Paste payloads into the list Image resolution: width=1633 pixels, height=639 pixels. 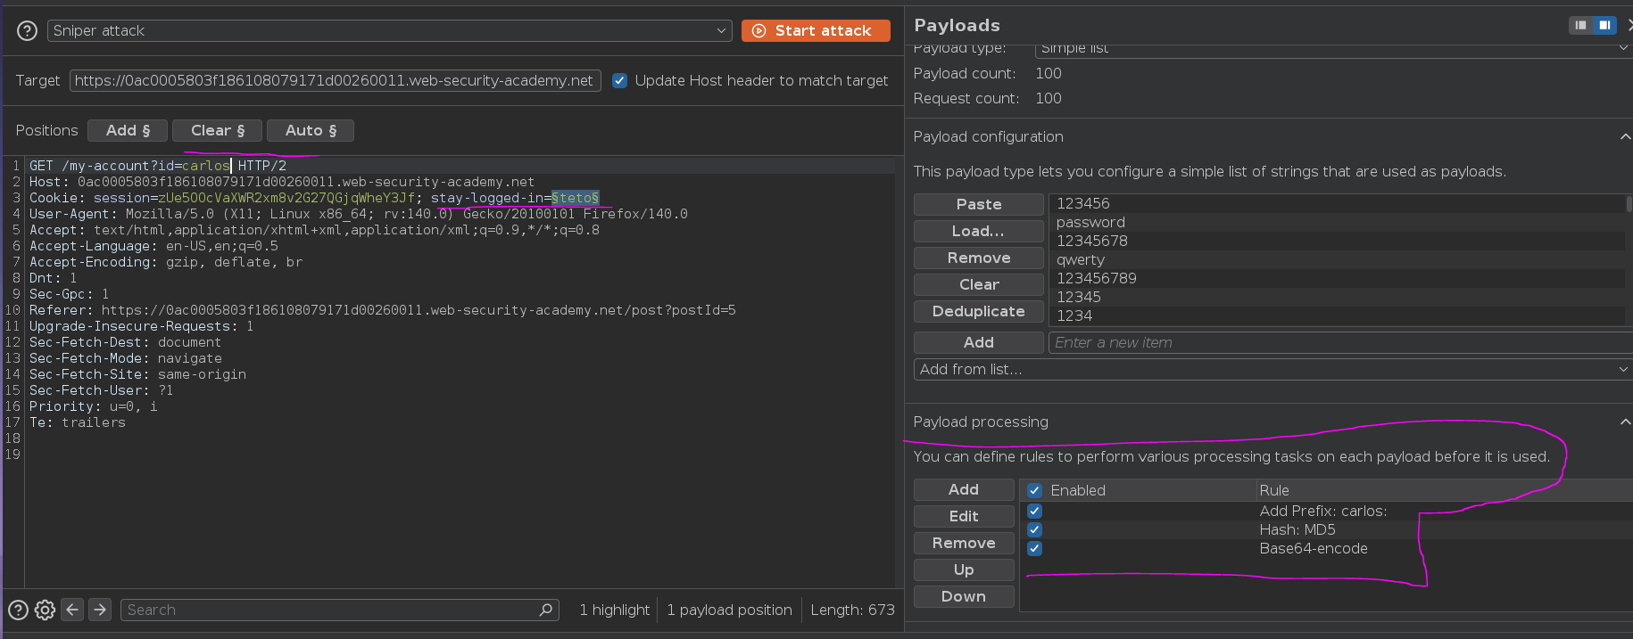979,204
